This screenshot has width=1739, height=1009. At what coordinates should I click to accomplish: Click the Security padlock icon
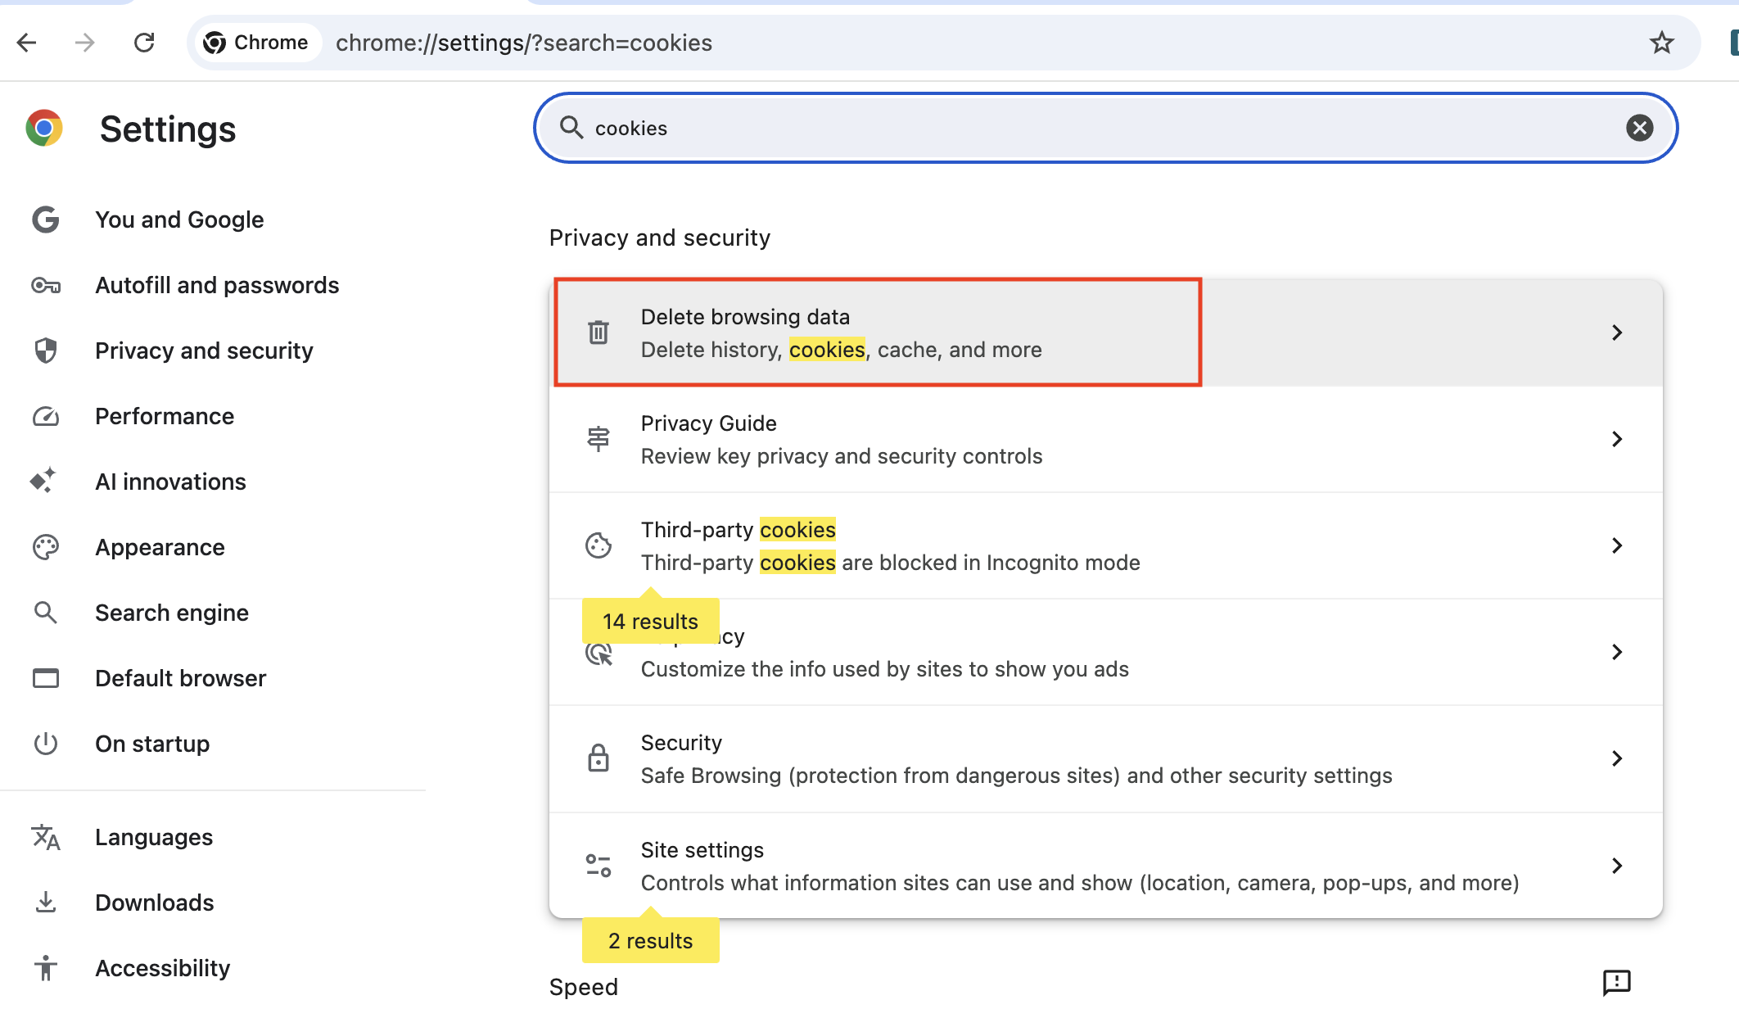point(598,758)
